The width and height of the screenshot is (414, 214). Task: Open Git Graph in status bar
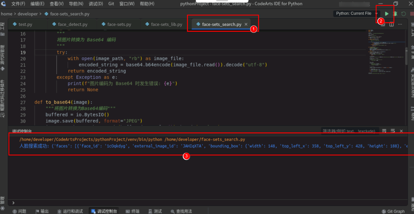(393, 211)
